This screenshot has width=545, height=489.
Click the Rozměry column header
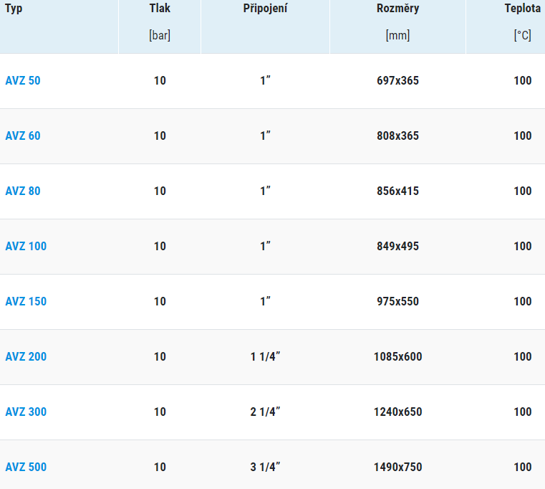click(x=397, y=9)
